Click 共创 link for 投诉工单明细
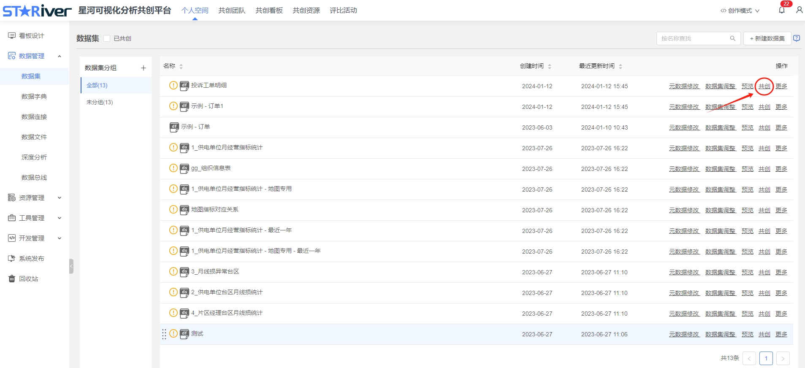The height and width of the screenshot is (368, 805). point(764,86)
